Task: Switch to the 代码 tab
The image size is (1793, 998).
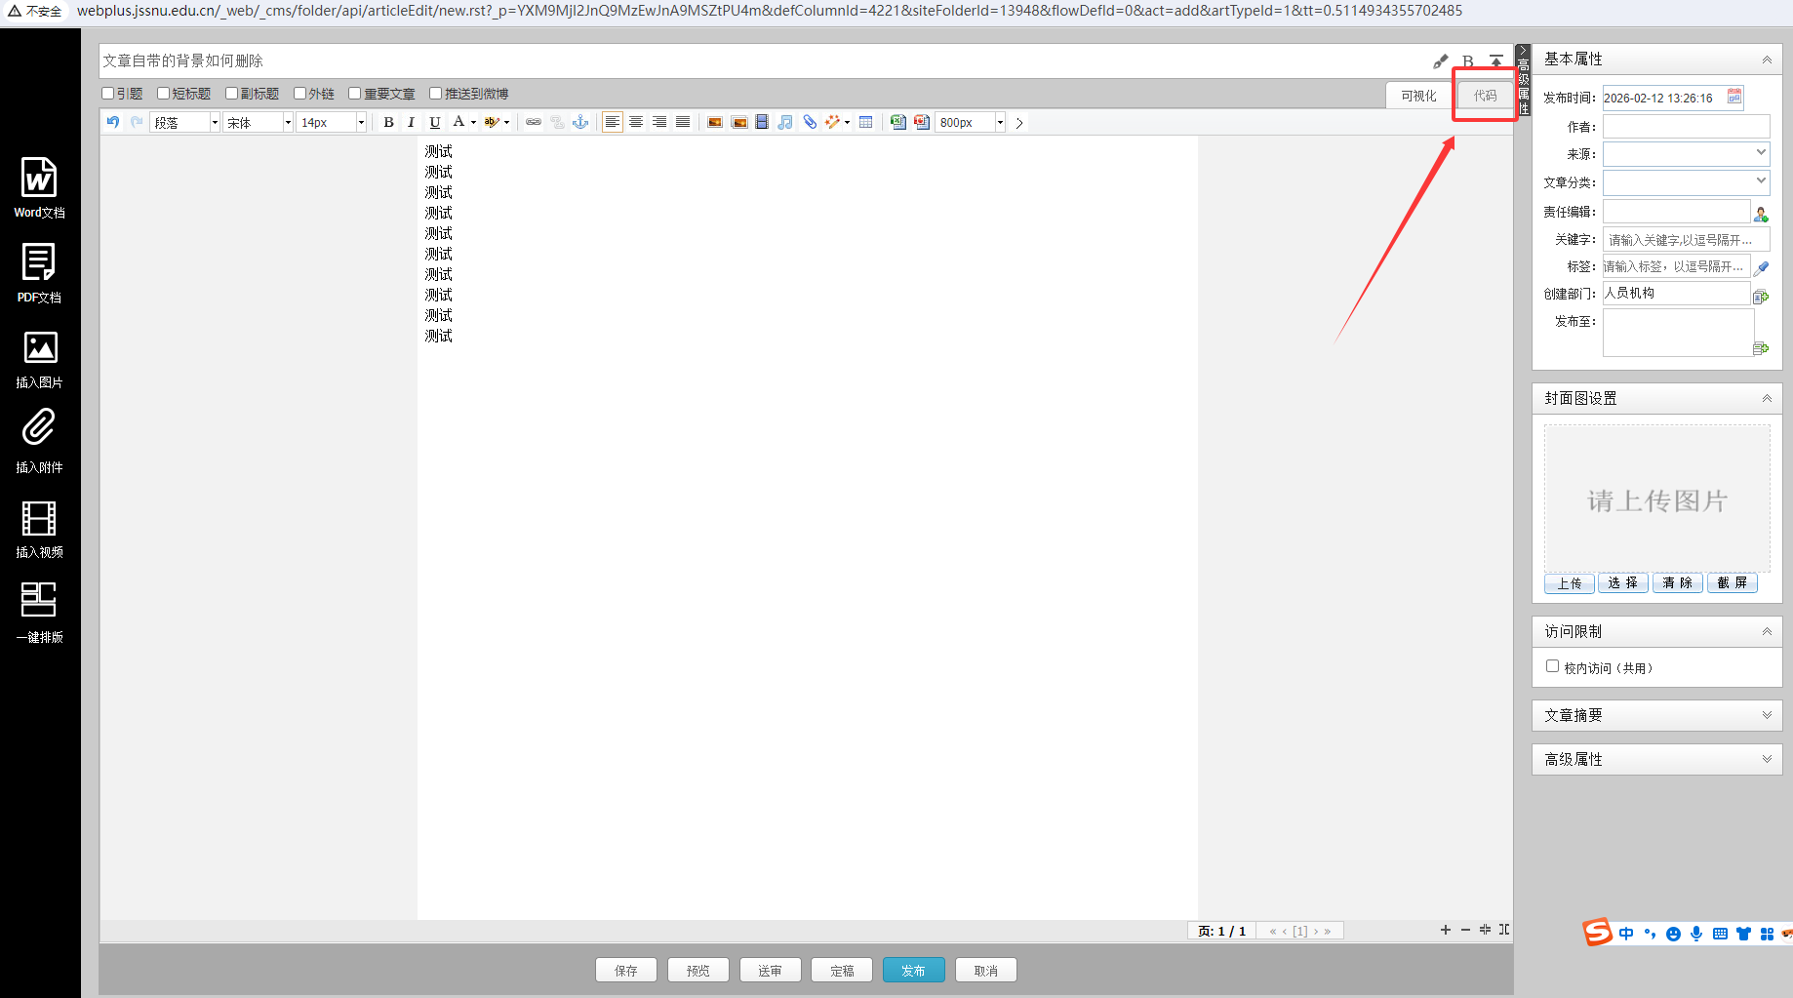Action: 1485,96
